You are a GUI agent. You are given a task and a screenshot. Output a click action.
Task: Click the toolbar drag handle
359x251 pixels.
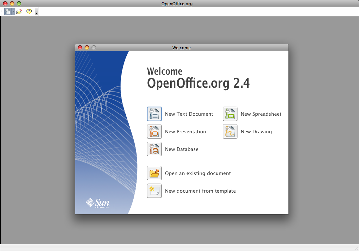2,12
